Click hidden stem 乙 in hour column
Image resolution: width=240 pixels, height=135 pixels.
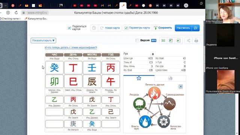(x=54, y=100)
